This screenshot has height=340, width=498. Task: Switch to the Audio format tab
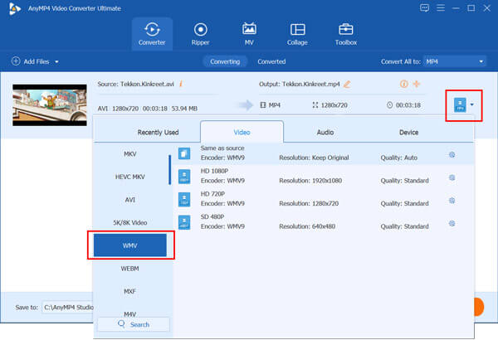[x=325, y=132]
